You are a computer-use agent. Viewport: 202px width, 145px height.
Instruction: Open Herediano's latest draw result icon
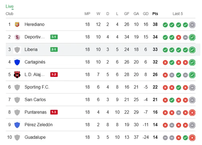coord(192,25)
